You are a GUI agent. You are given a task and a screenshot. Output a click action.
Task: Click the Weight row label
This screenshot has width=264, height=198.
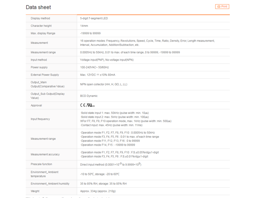(x=35, y=191)
